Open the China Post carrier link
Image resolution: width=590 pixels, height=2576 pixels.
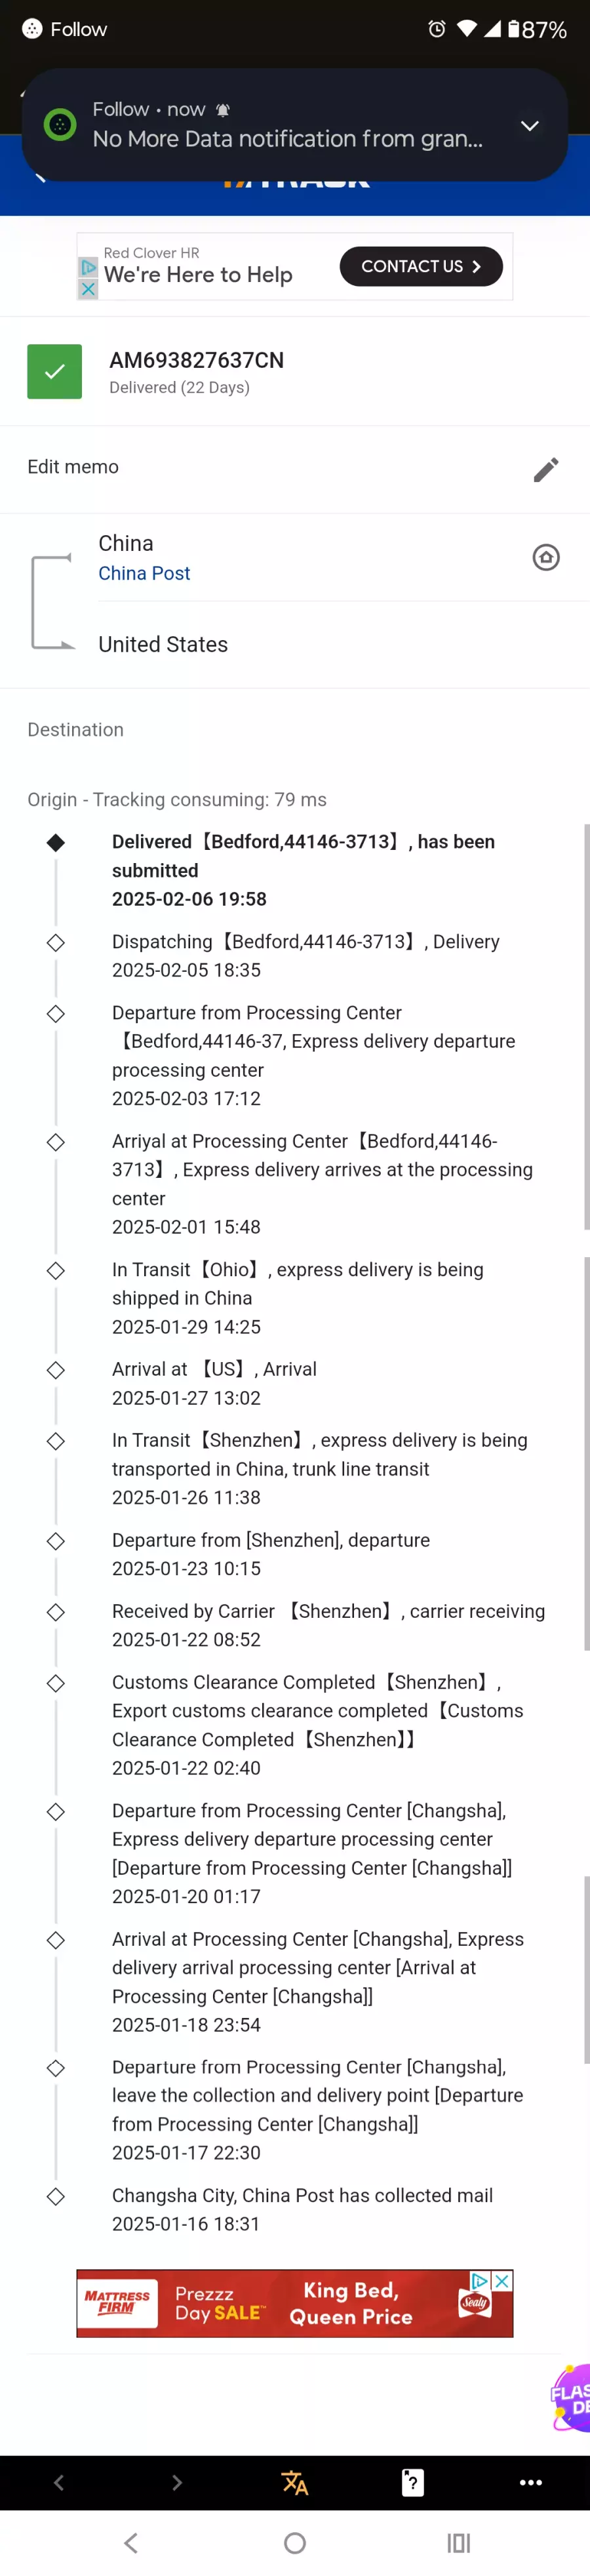click(144, 573)
